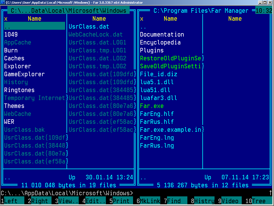Viewport: 274px width, 206px height.
Task: Select UsrClass.dat{80e7a} in first column
Action: (x=36, y=154)
